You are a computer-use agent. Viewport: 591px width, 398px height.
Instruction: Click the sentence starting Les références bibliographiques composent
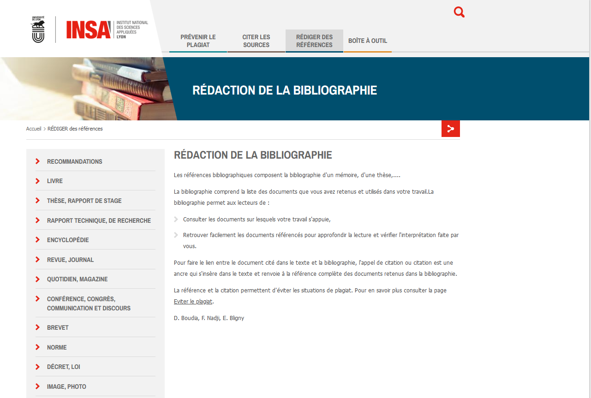[287, 175]
